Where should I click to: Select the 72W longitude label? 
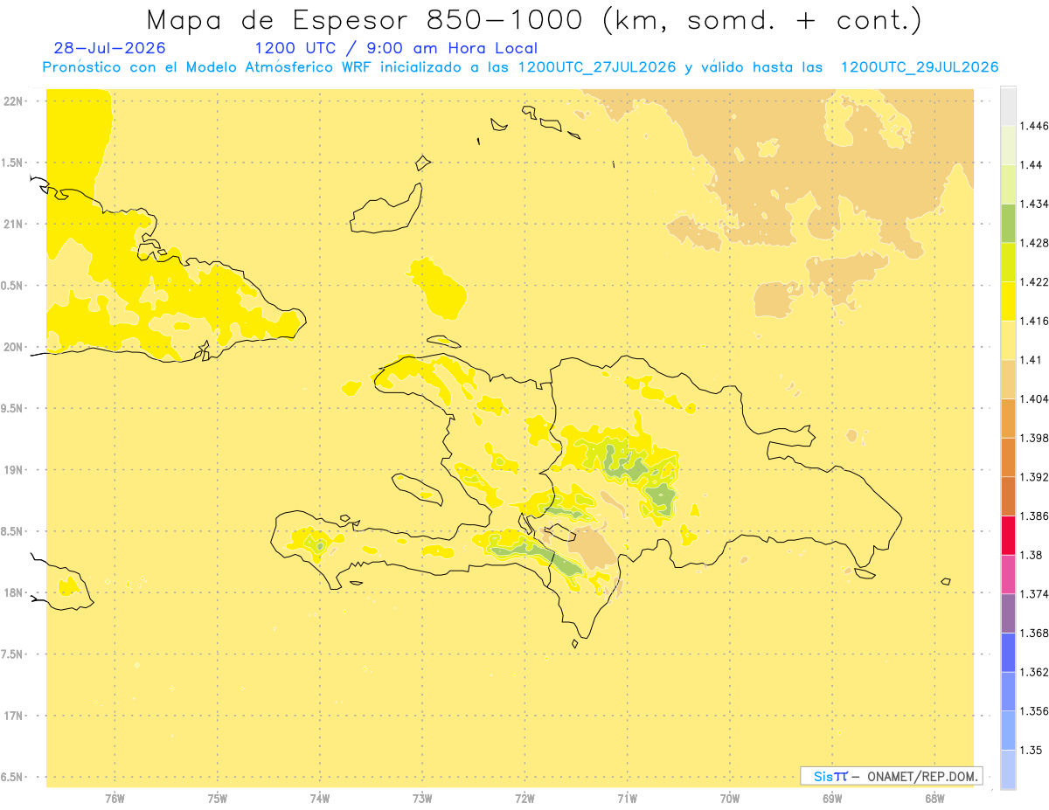point(524,799)
